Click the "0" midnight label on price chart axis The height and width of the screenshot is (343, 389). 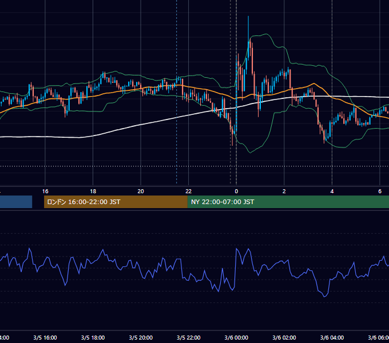coord(236,192)
